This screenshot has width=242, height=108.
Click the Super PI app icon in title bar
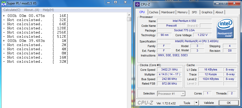(4, 3)
